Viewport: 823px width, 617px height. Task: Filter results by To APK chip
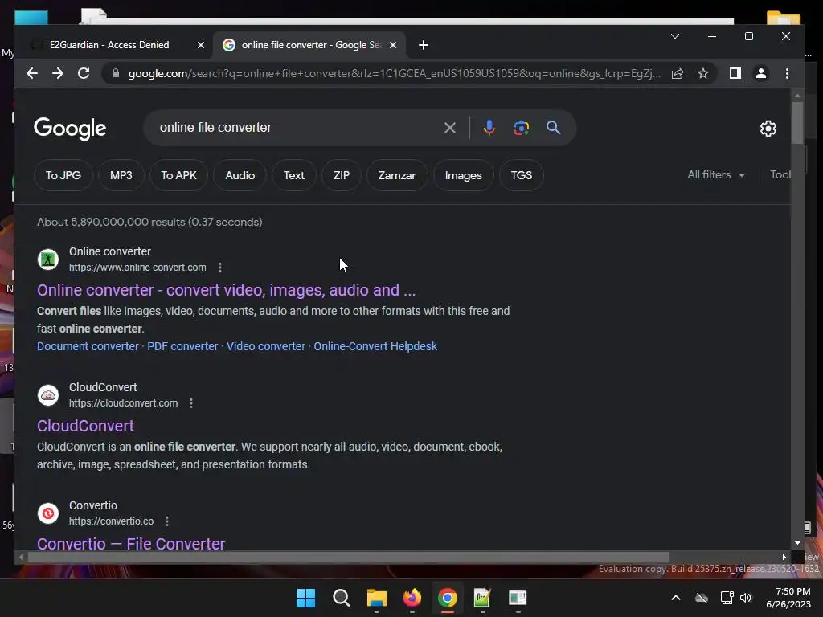178,175
